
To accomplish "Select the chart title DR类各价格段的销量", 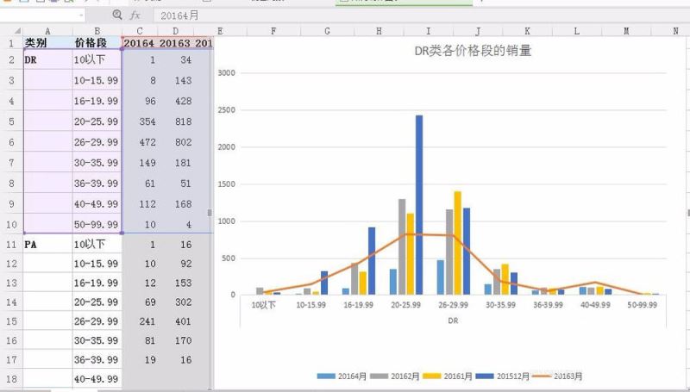I will (473, 51).
